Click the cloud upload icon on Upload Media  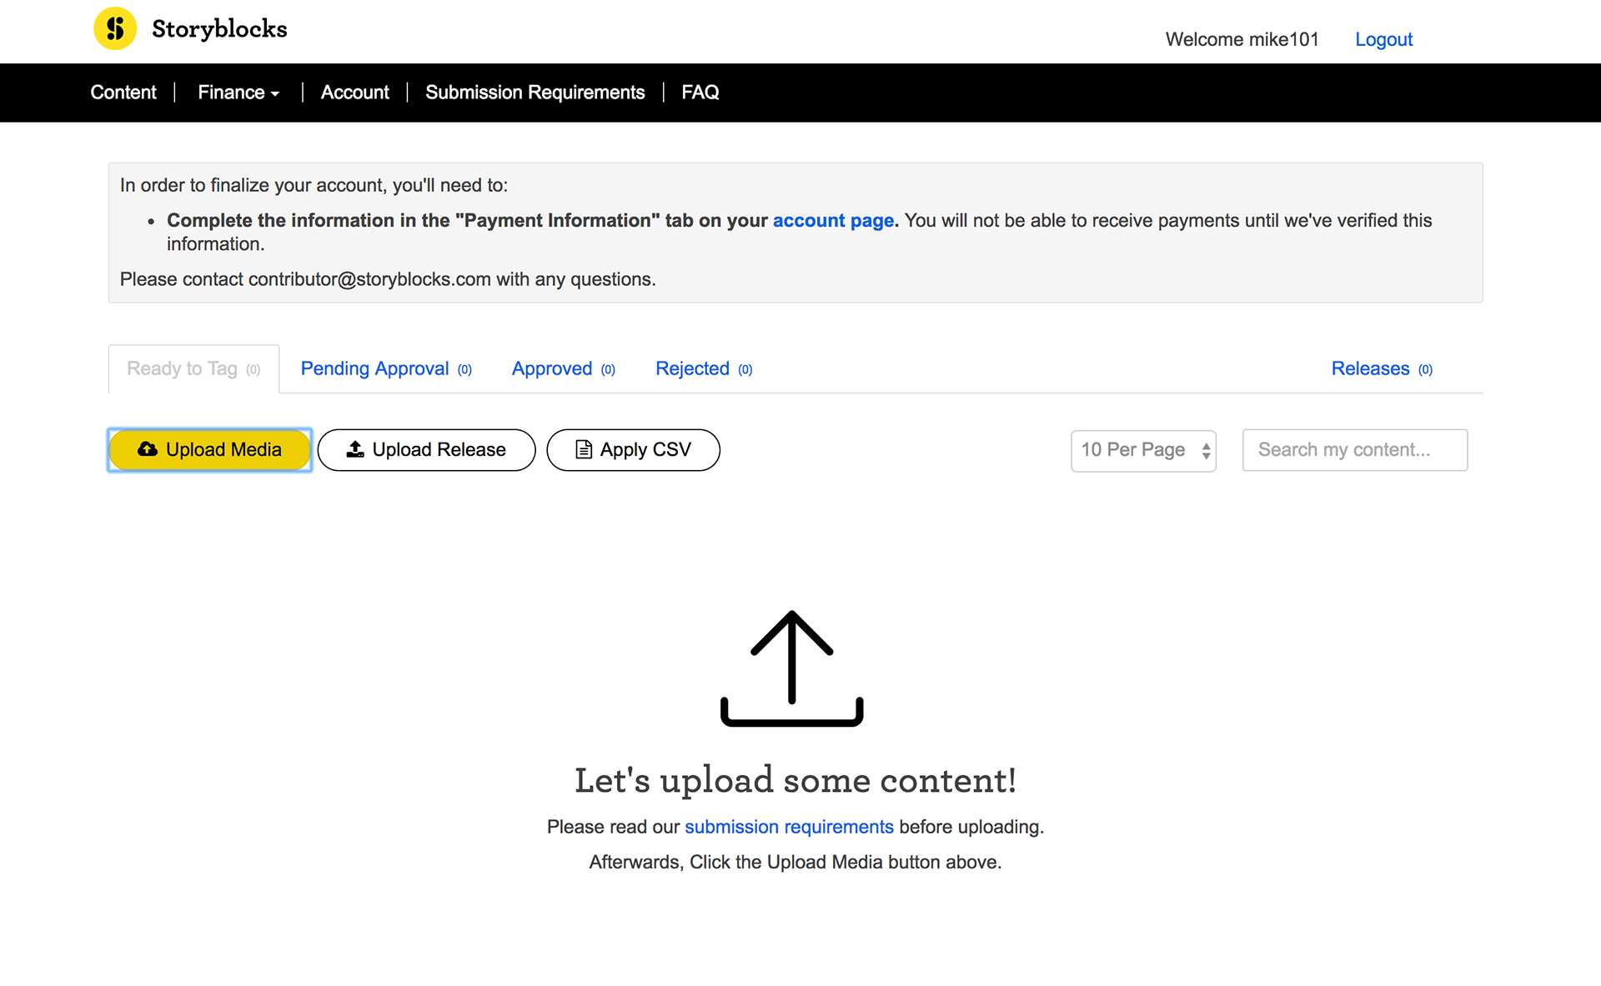(147, 449)
